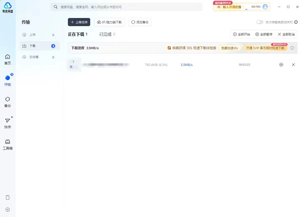
Task: Open the 工具箱 toolbox icon
Action: point(8,144)
